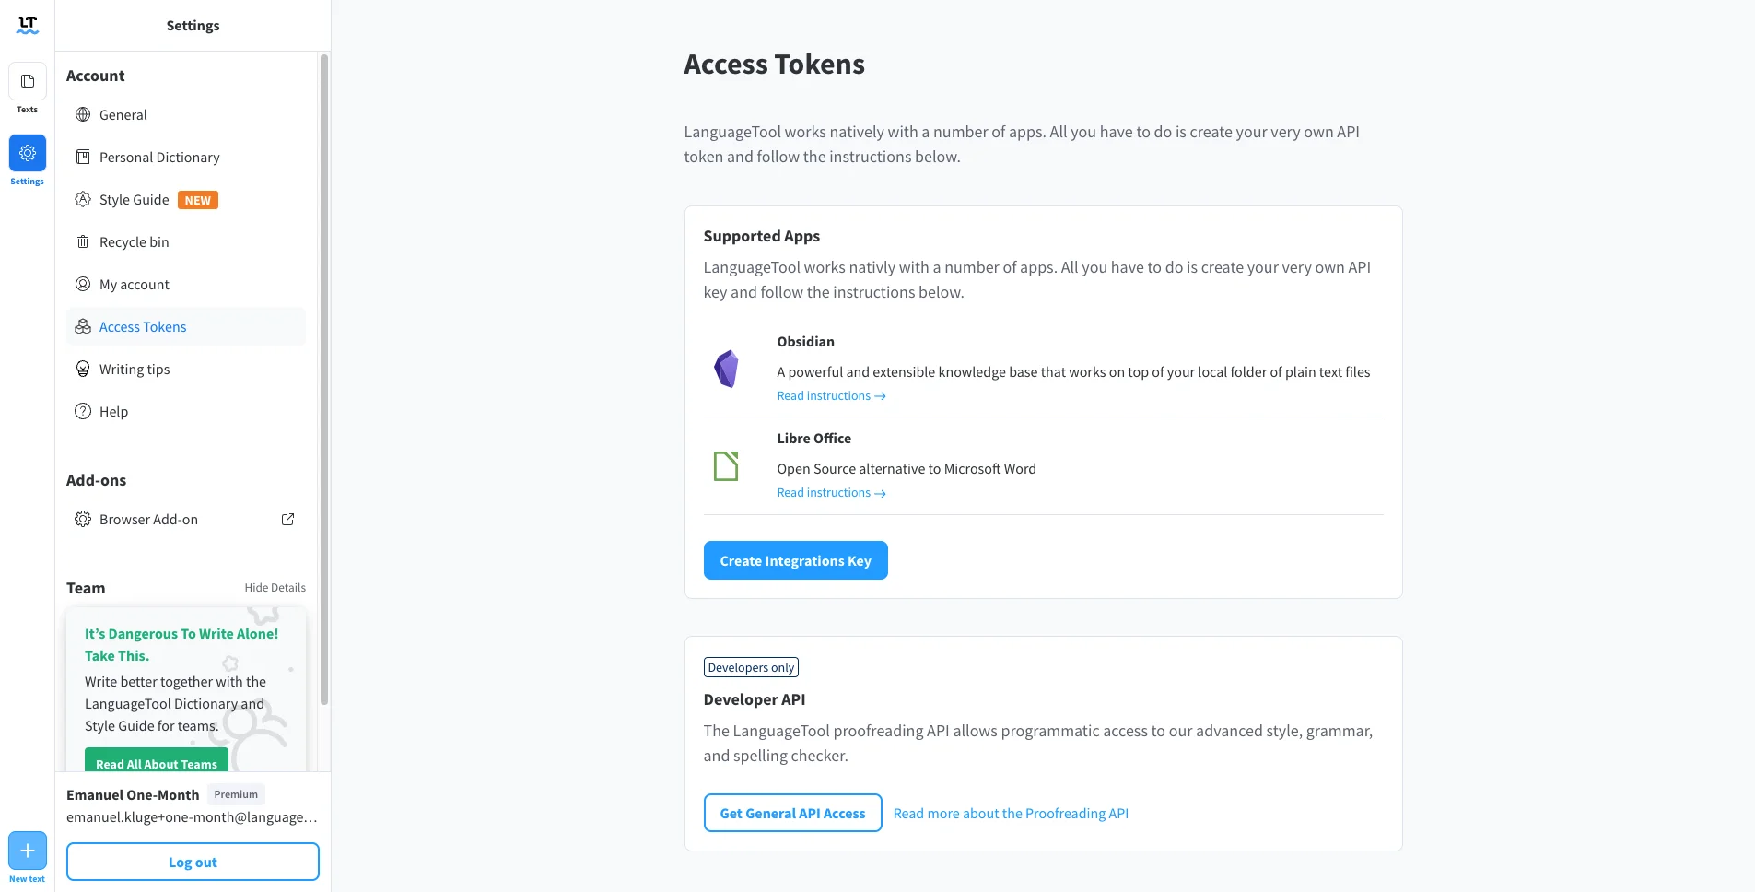Click the Get General API Access button
Image resolution: width=1755 pixels, height=892 pixels.
point(792,814)
